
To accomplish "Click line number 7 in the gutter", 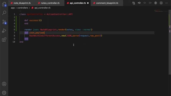I will (x=14, y=33).
